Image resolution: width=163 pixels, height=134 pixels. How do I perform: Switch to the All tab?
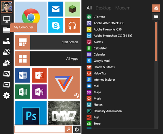click(89, 8)
